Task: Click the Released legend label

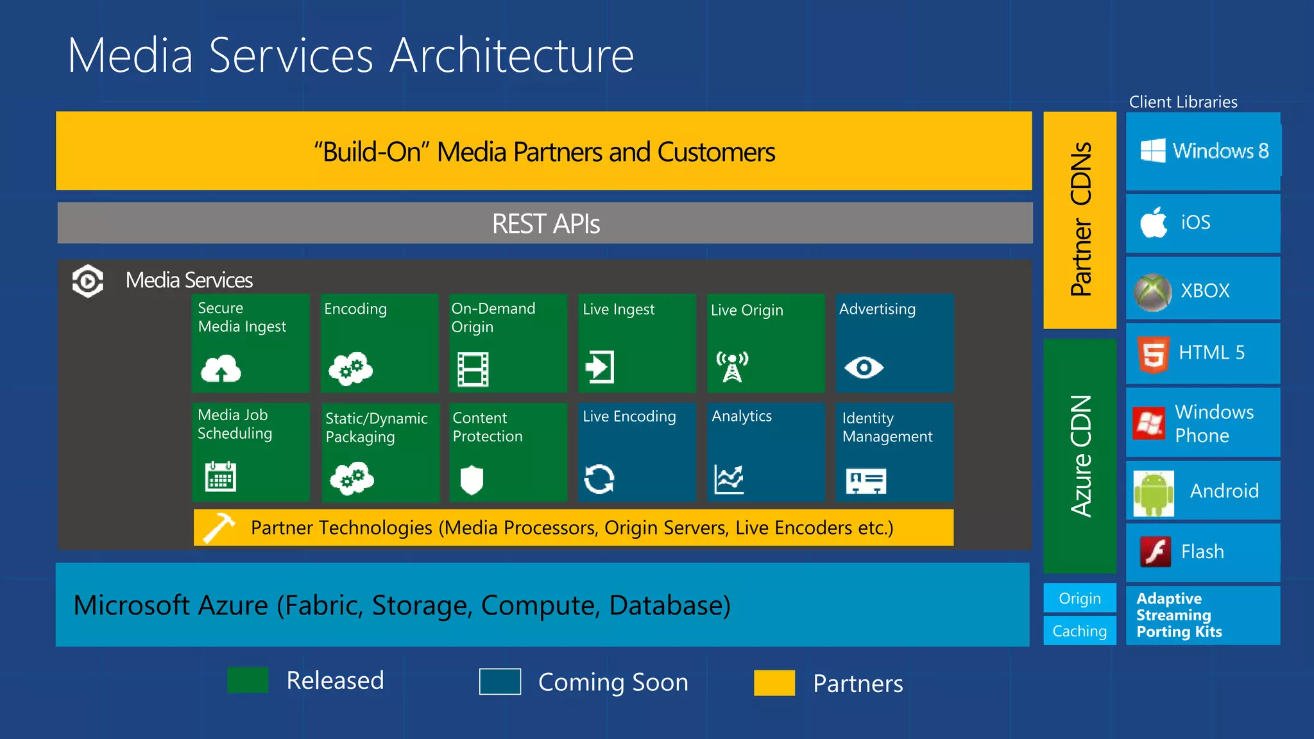Action: tap(335, 680)
